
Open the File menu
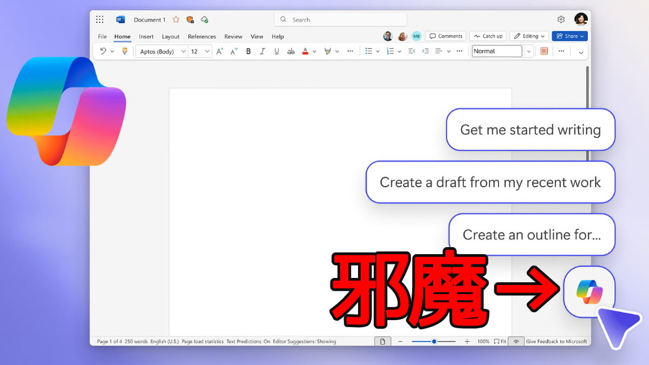(102, 37)
